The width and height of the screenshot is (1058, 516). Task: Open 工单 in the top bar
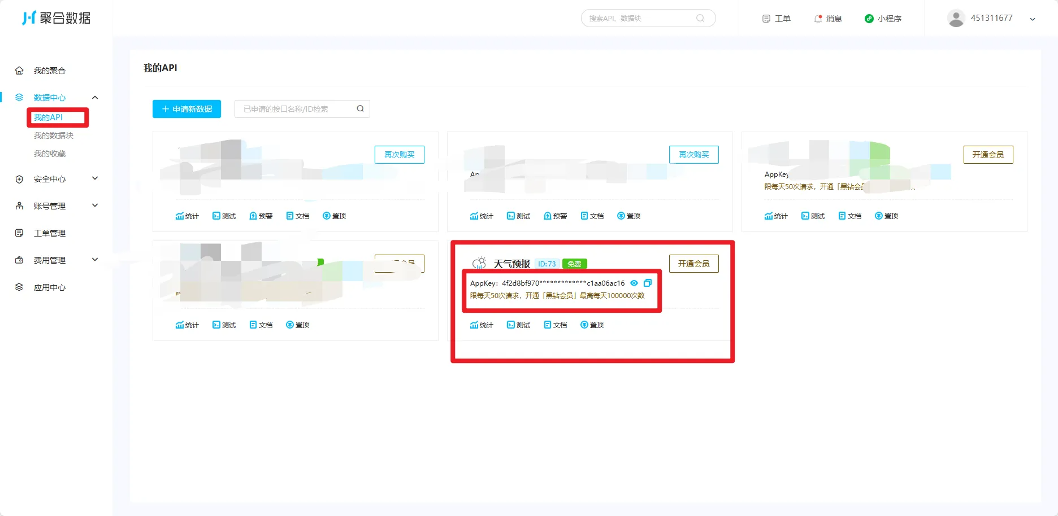pyautogui.click(x=777, y=19)
